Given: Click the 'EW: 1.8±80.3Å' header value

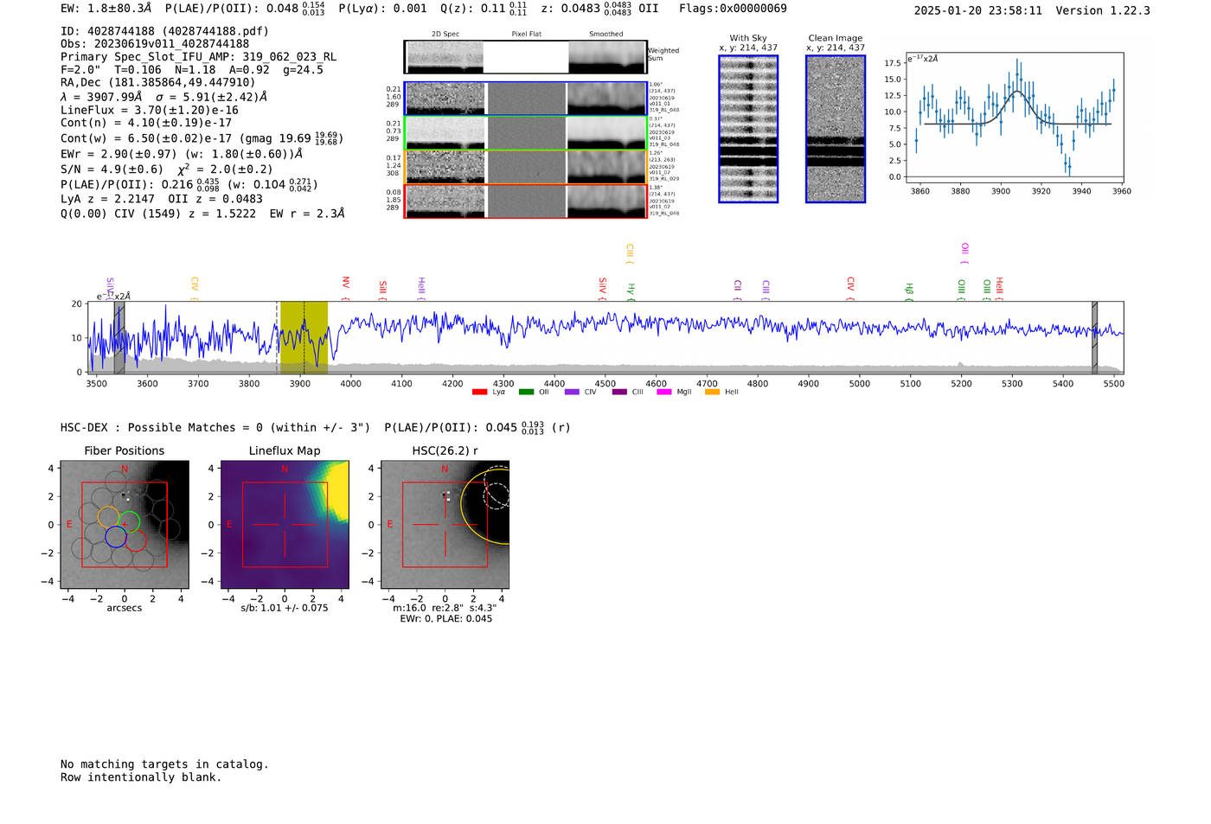Looking at the screenshot, I should tap(106, 9).
